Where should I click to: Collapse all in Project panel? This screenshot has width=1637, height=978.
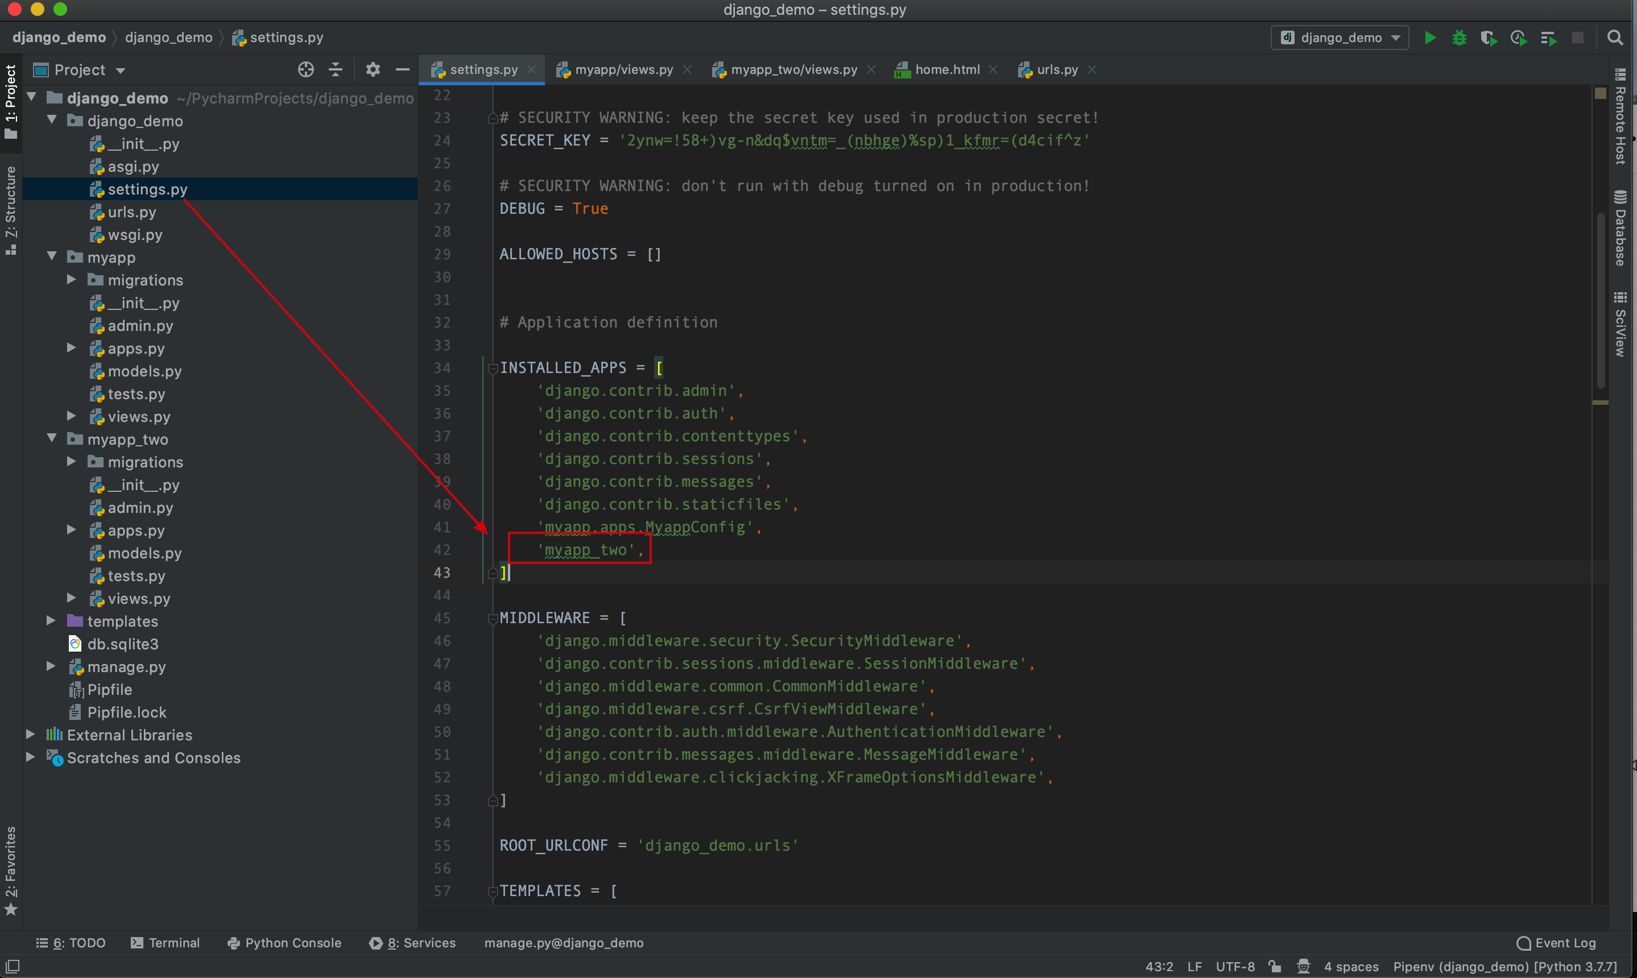[336, 69]
